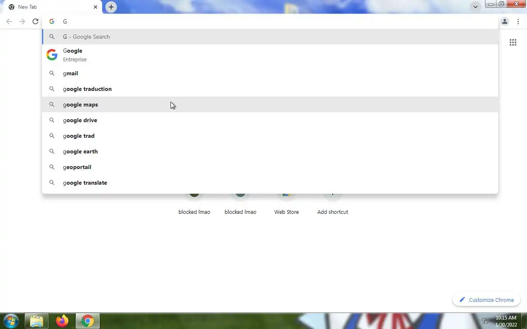Click the reload page icon

pyautogui.click(x=35, y=21)
